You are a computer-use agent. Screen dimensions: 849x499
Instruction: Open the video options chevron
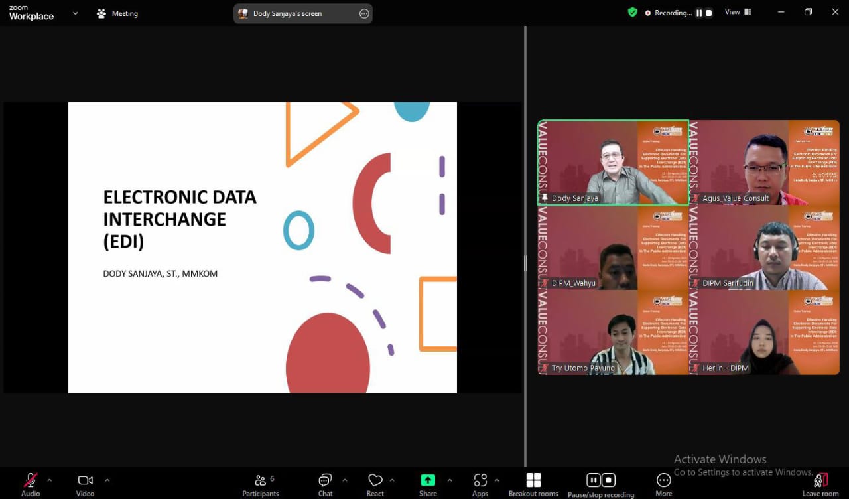[x=107, y=480]
